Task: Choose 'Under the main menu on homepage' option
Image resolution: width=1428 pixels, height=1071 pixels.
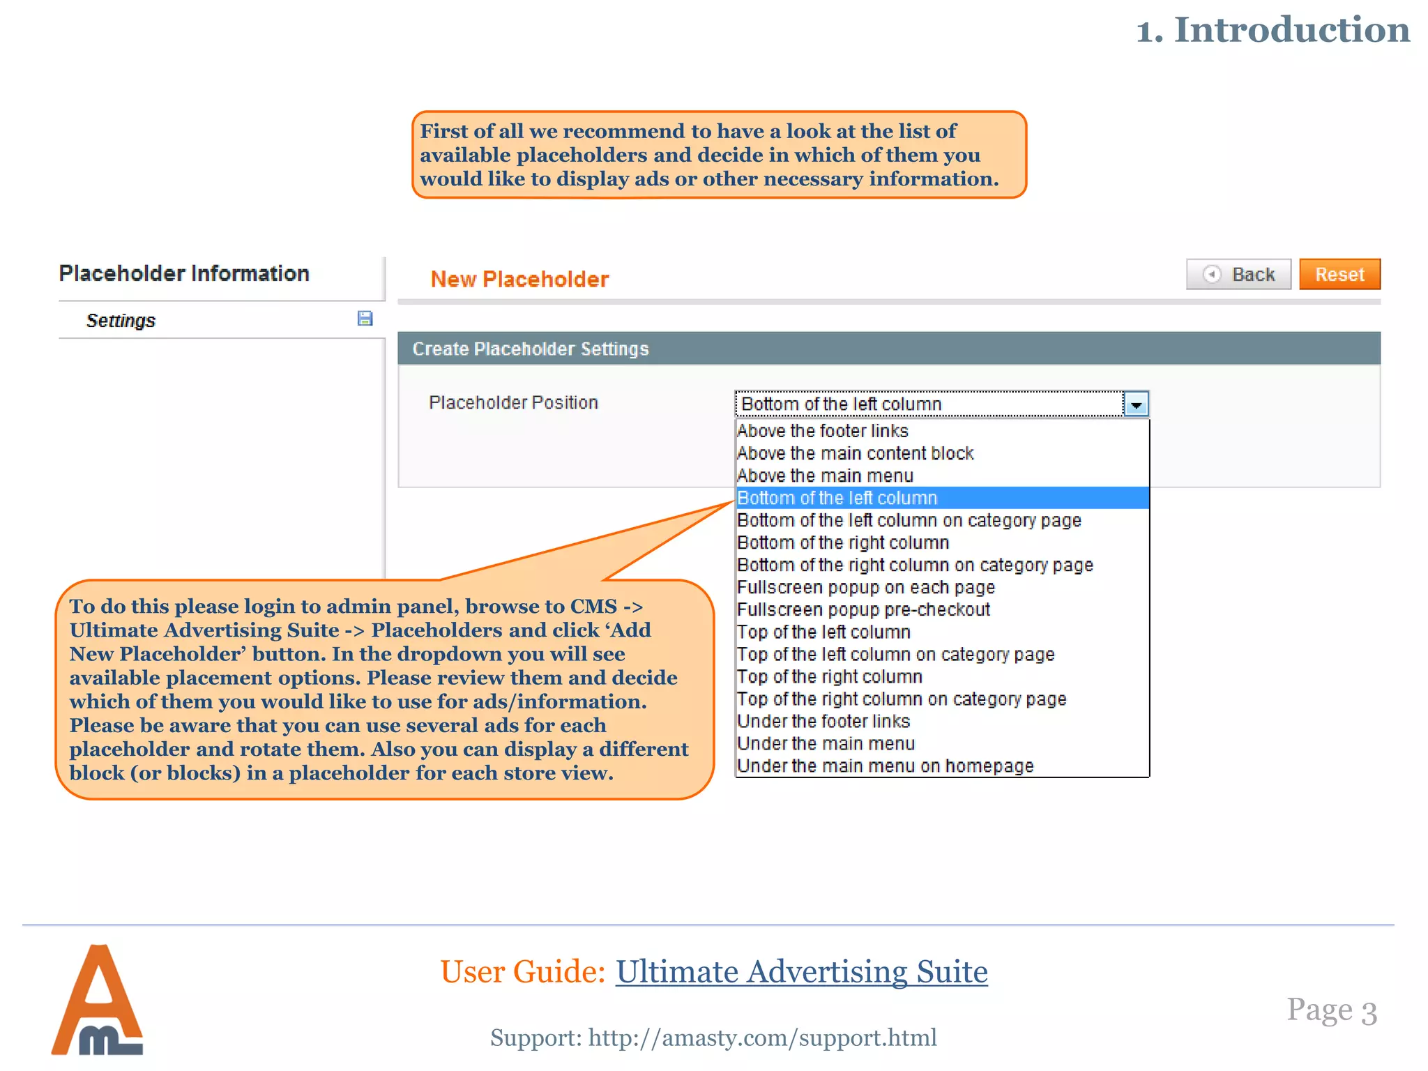Action: 943,766
